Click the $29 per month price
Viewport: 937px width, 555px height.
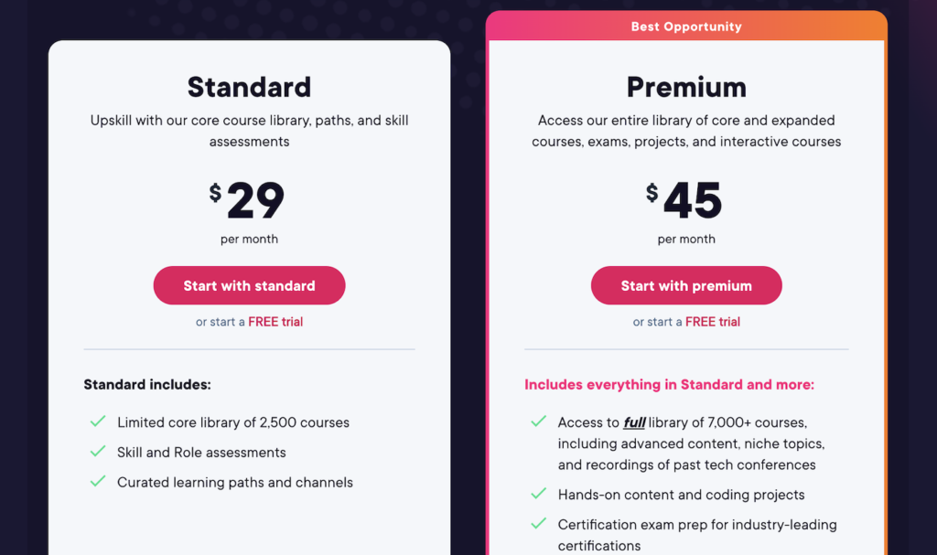tap(249, 202)
